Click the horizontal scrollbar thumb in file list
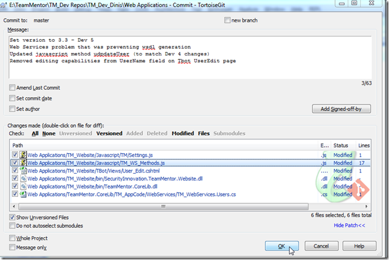The height and width of the screenshot is (260, 389). [163, 206]
